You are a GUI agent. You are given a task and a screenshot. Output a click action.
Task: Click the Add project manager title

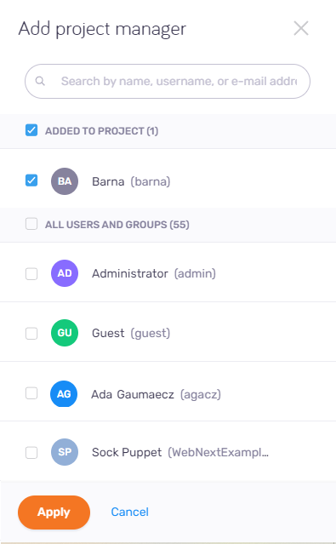click(x=102, y=29)
